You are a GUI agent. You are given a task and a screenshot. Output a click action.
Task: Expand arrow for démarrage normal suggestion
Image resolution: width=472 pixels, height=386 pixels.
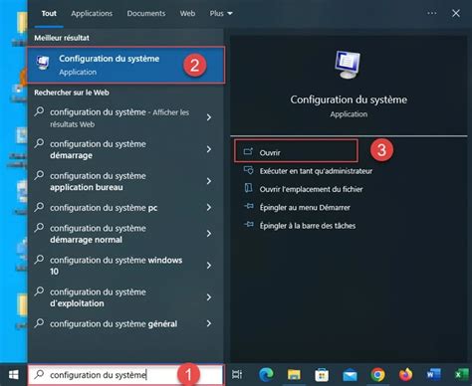pyautogui.click(x=209, y=234)
